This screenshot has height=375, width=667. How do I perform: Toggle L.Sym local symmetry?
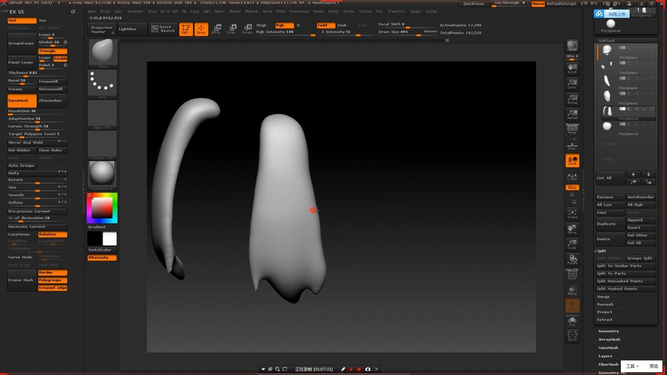click(572, 177)
